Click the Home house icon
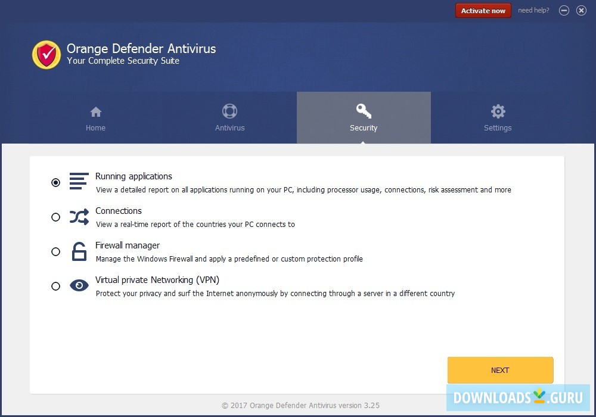596x417 pixels. [96, 111]
